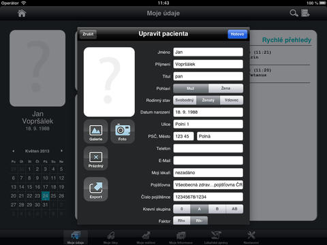Tap the Wi-Fi icon in status bar
327x245 pixels.
(24, 3)
